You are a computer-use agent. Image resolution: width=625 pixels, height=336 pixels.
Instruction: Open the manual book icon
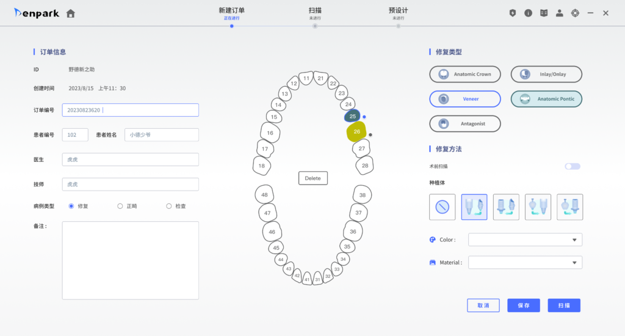(x=544, y=13)
